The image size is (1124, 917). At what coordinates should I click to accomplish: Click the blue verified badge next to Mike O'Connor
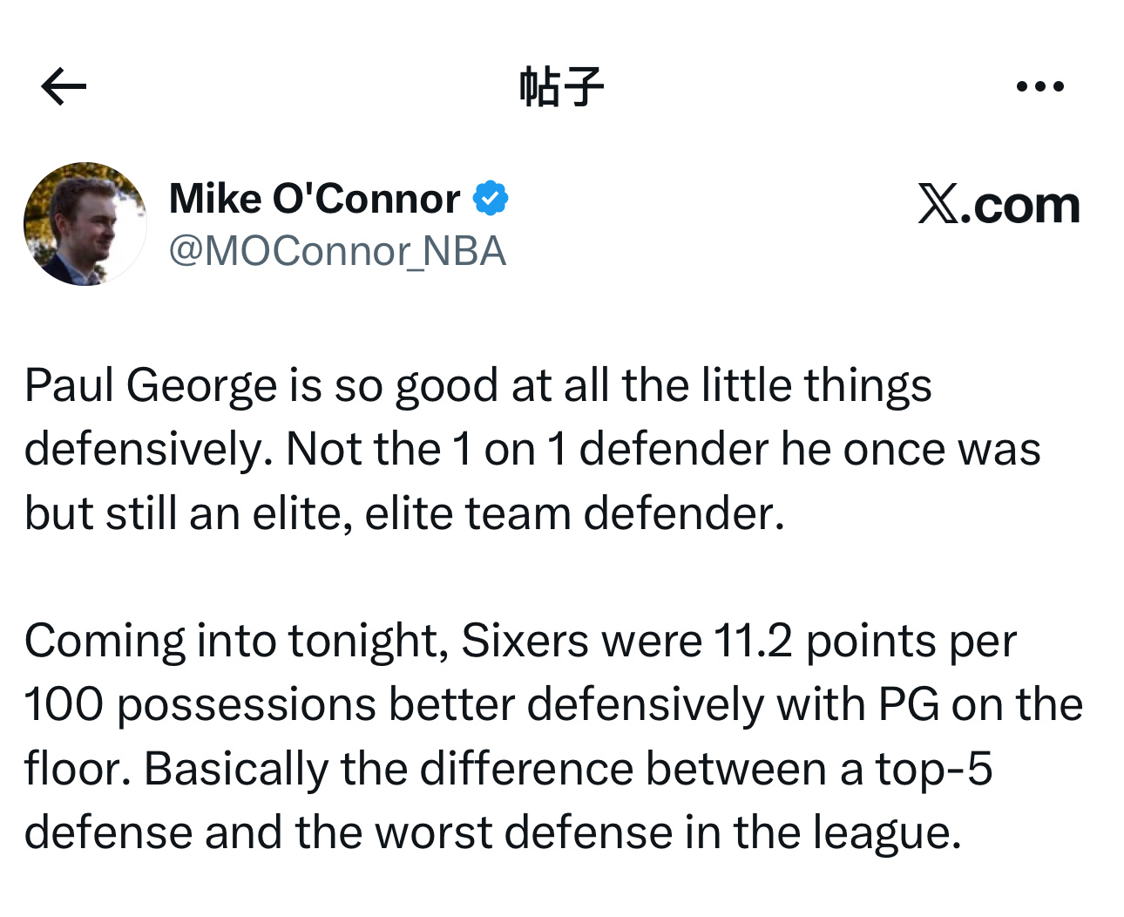(x=491, y=197)
